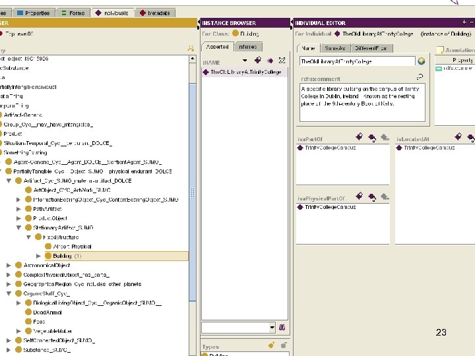This screenshot has width=475, height=356.
Task: Create new resource for isaPhysicalPartOf
Action: click(360, 196)
